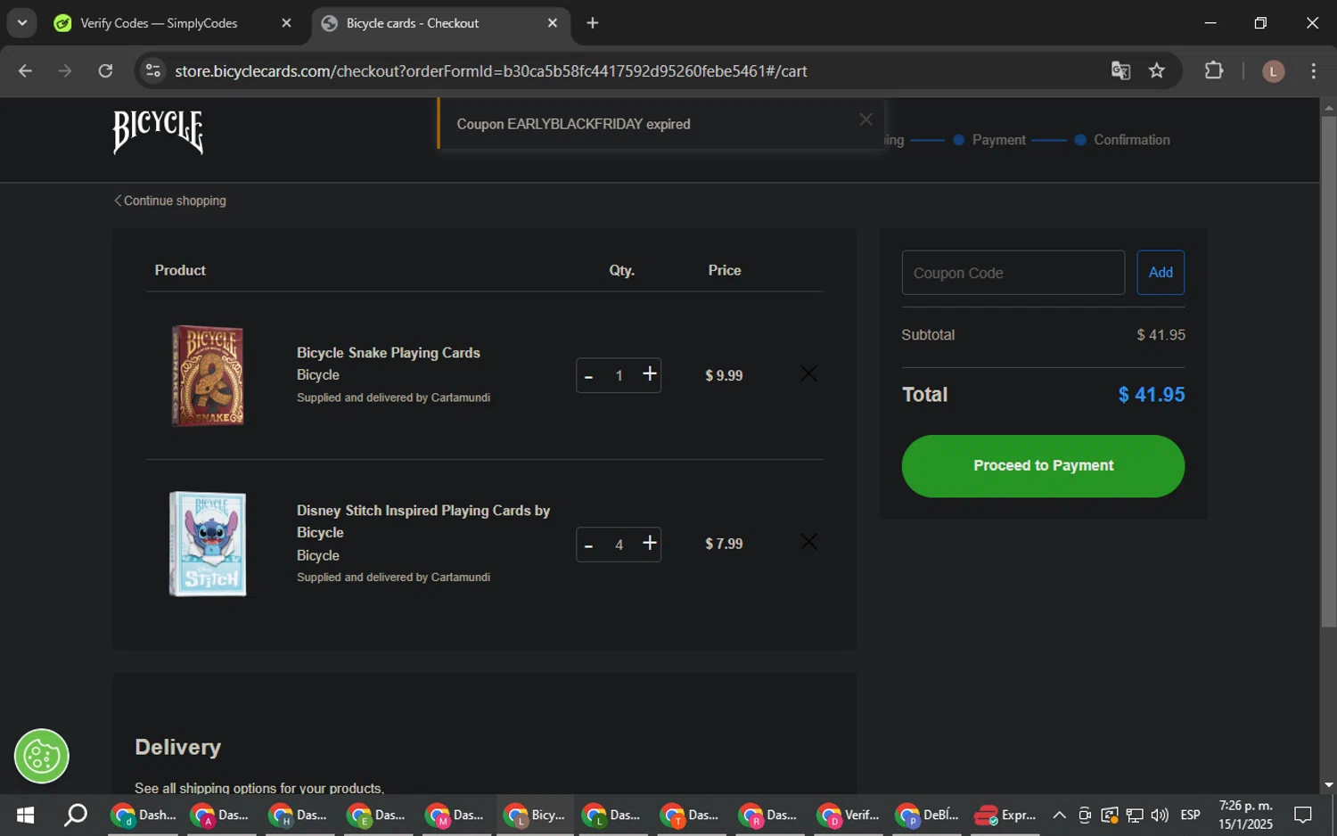The height and width of the screenshot is (836, 1337).
Task: Click Proceed to Payment button
Action: coord(1043,466)
